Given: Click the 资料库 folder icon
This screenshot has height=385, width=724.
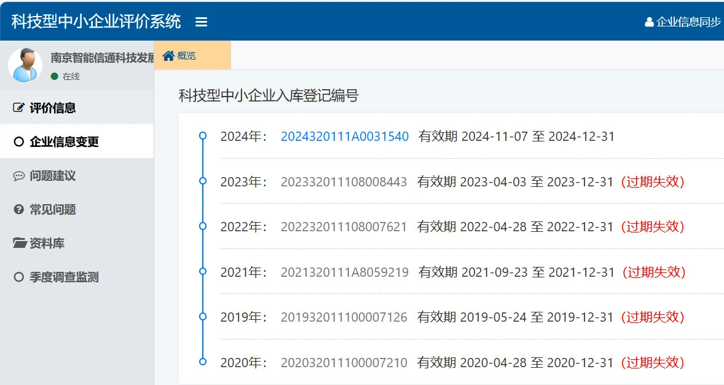Looking at the screenshot, I should click(20, 244).
